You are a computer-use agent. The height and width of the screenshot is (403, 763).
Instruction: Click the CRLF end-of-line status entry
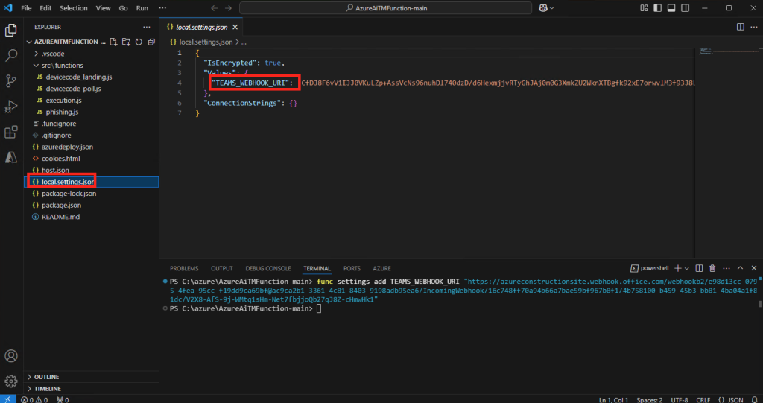coord(703,399)
